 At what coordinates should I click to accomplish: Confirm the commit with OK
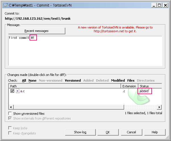pyautogui.click(x=108, y=132)
